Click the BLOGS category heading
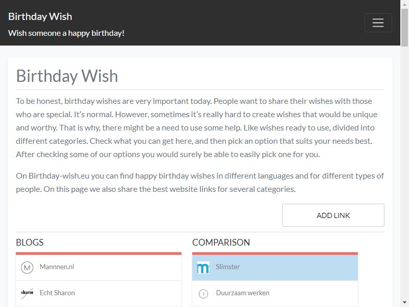This screenshot has width=409, height=307. point(30,242)
